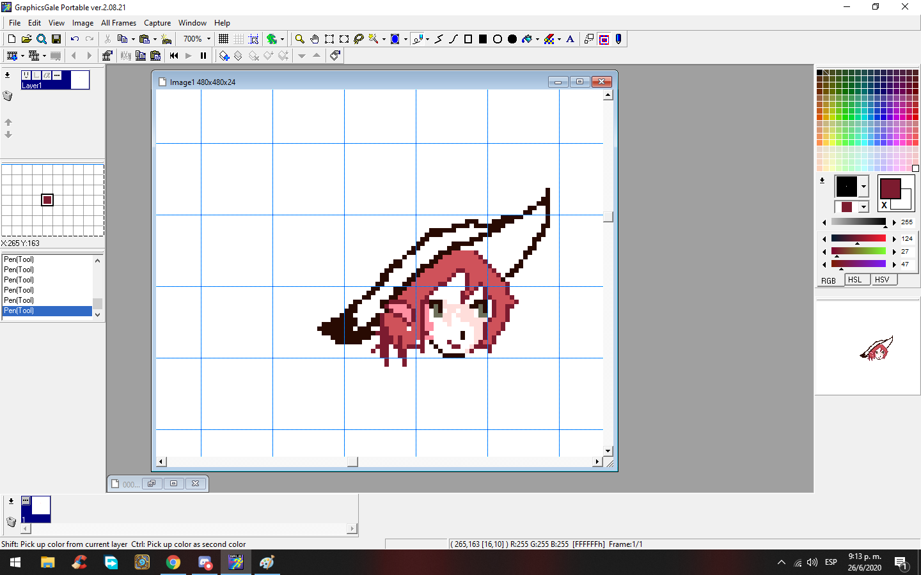Select the Flood Fill bucket tool
The height and width of the screenshot is (575, 921).
[x=527, y=39]
